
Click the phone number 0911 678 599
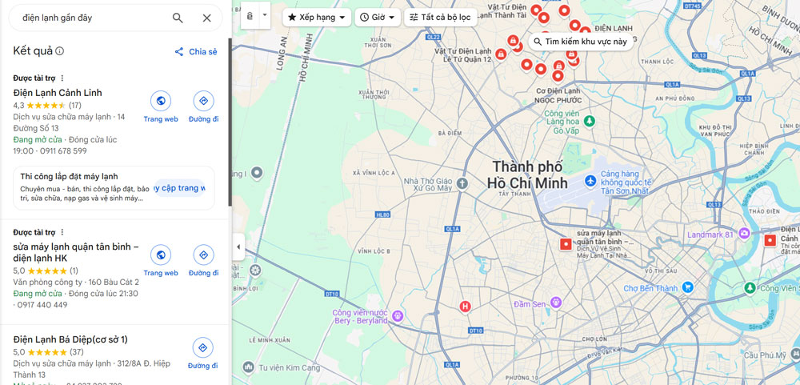tap(62, 151)
